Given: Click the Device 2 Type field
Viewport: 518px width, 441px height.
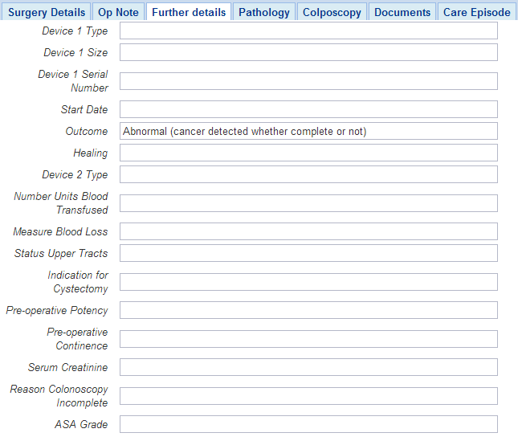Looking at the screenshot, I should (308, 174).
